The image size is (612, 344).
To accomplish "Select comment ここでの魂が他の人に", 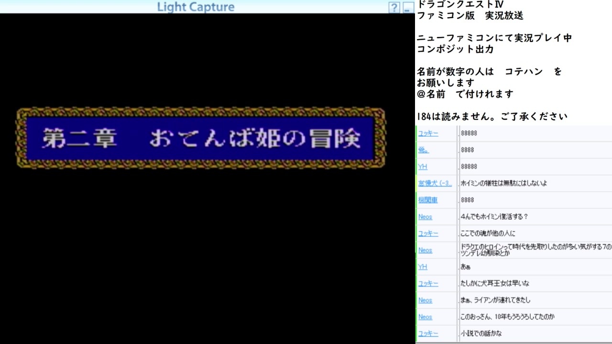I will click(x=488, y=234).
